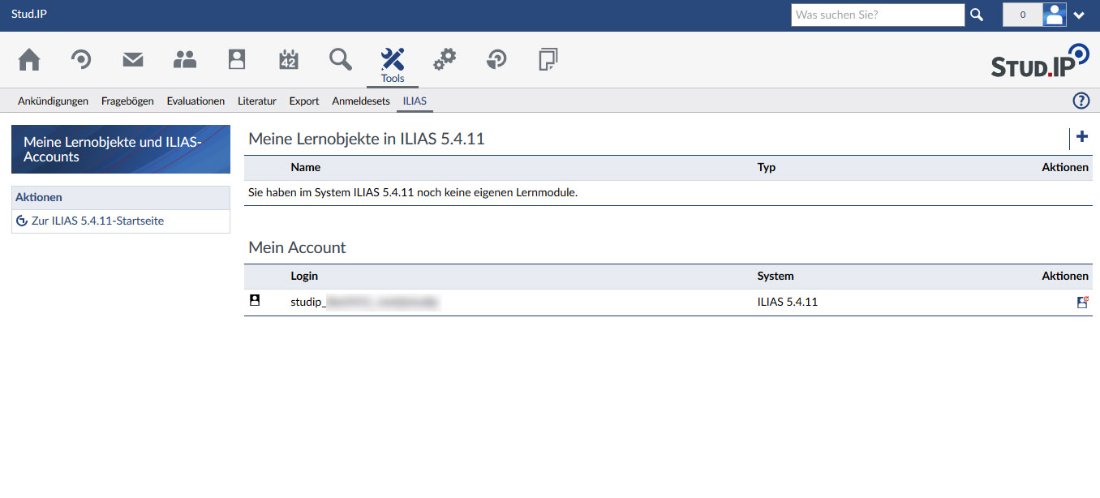Open the help question mark icon
Screen dimensions: 1100x498
[1081, 101]
